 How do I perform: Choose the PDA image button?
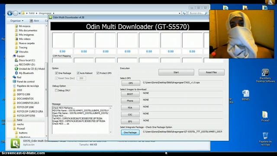coord(130,108)
